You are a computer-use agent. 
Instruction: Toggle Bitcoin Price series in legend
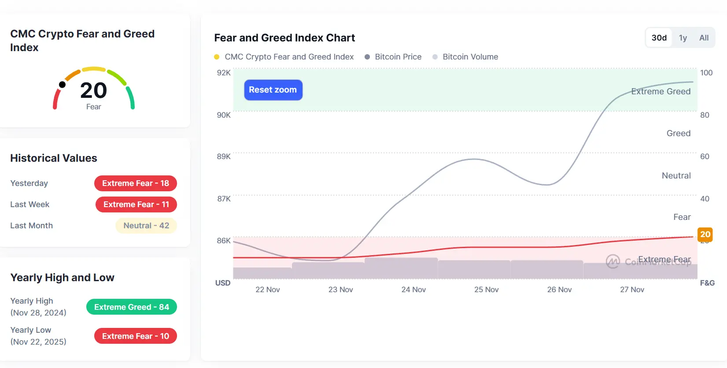[x=398, y=57]
